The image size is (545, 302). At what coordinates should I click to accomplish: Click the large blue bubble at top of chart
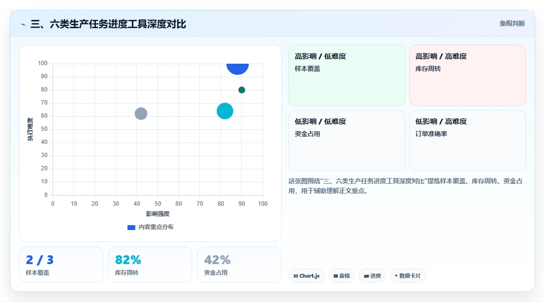[237, 69]
